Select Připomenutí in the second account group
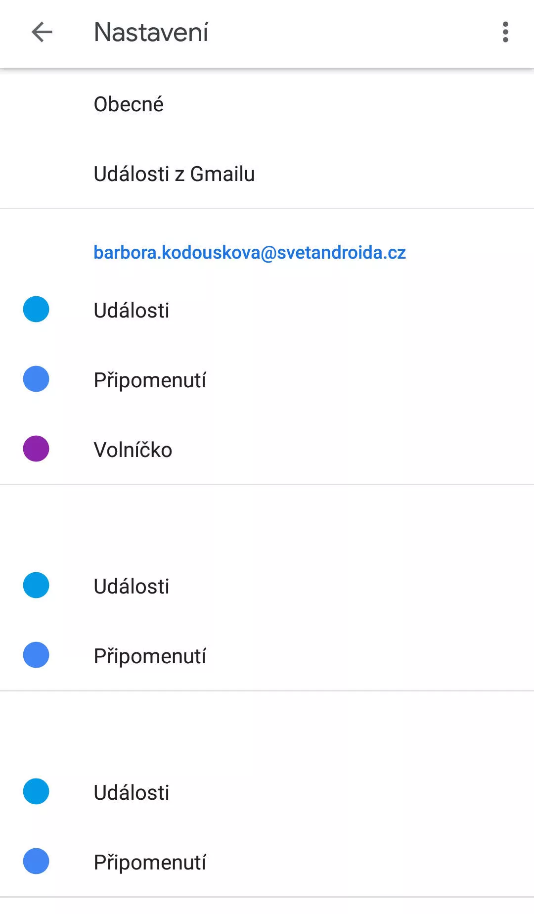Image resolution: width=534 pixels, height=914 pixels. point(150,656)
